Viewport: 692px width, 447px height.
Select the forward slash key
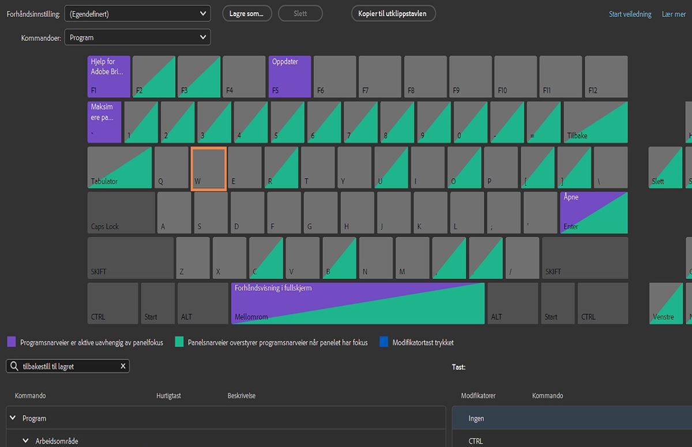click(522, 258)
